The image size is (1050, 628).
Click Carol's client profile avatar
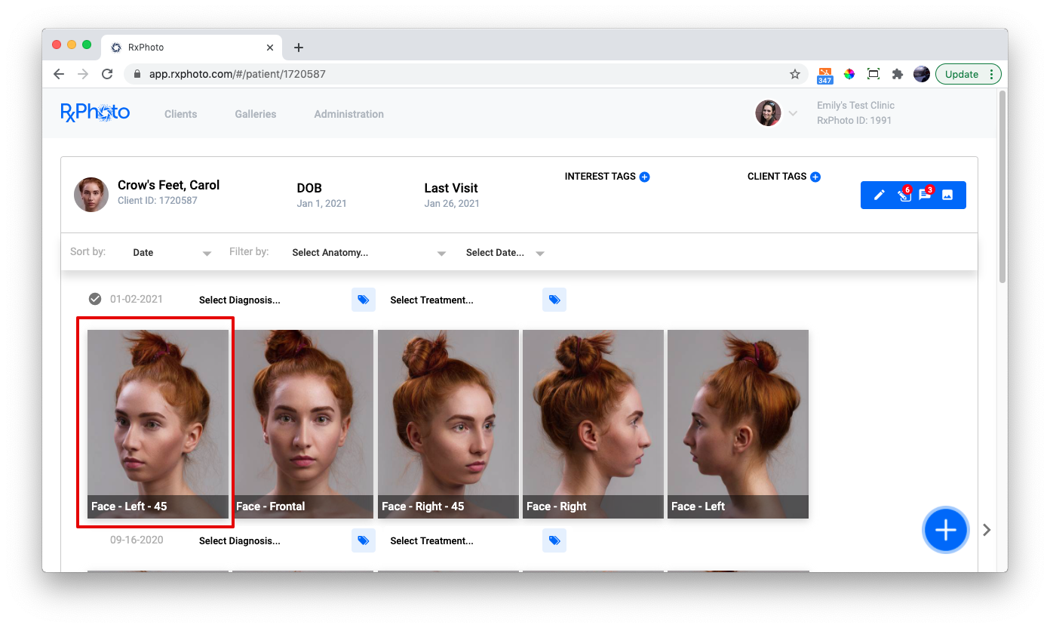tap(91, 195)
